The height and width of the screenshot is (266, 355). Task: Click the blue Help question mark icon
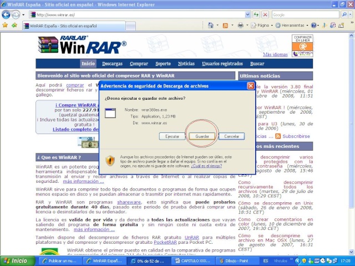[x=313, y=25]
